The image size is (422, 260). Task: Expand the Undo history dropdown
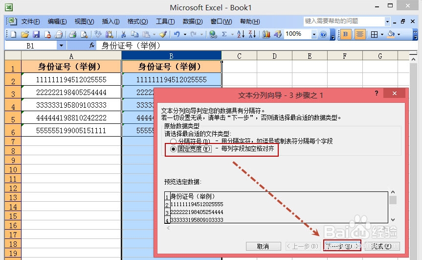[185, 34]
